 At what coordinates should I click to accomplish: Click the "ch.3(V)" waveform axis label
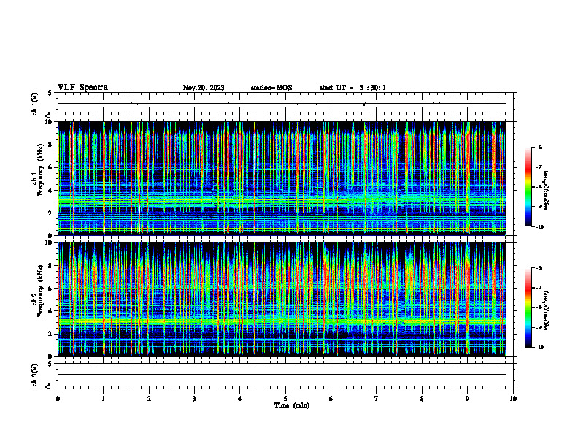tap(34, 375)
